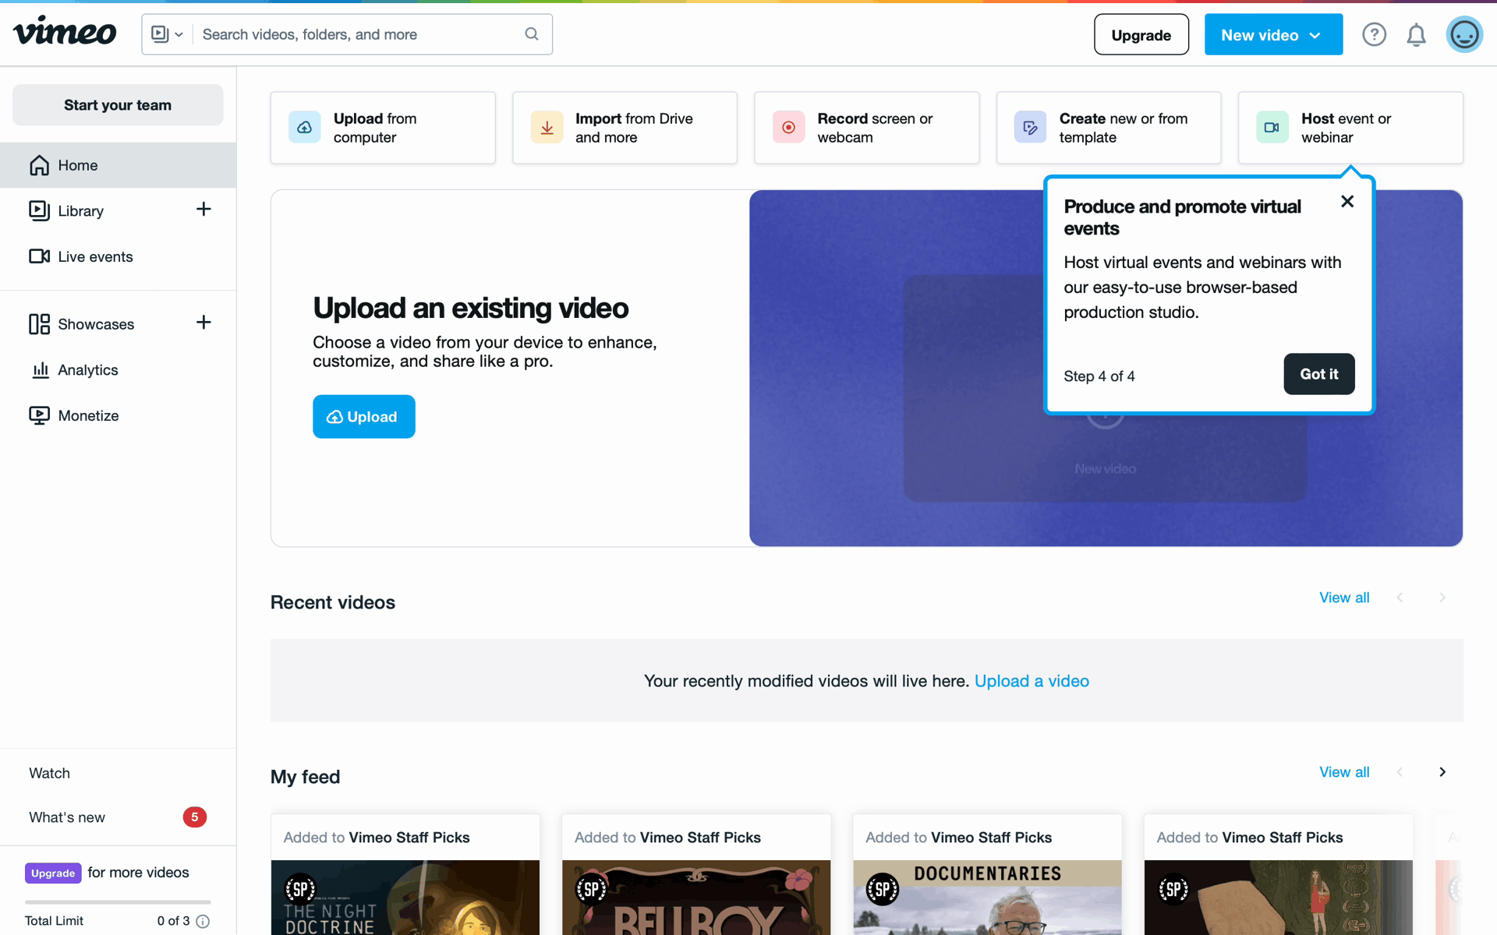
Task: Click the magnifying glass search icon
Action: (x=532, y=34)
